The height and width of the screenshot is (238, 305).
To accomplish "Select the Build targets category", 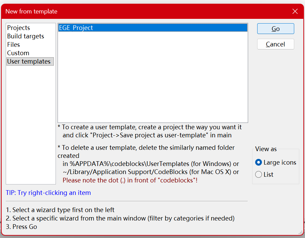I will pos(26,36).
